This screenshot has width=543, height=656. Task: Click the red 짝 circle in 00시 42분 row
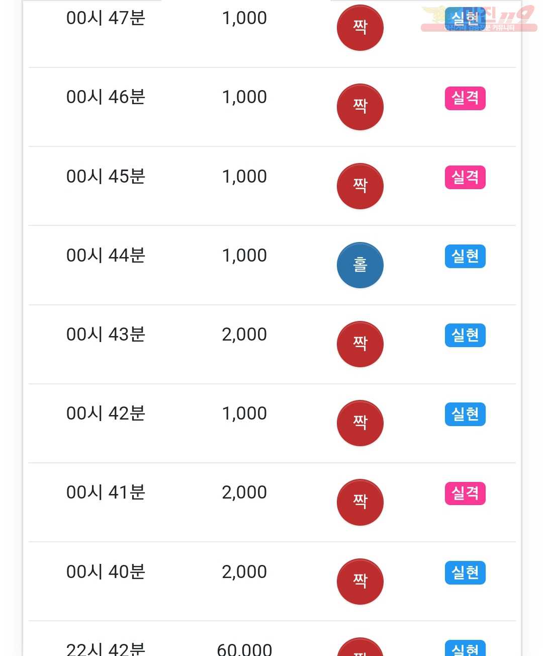pos(360,423)
